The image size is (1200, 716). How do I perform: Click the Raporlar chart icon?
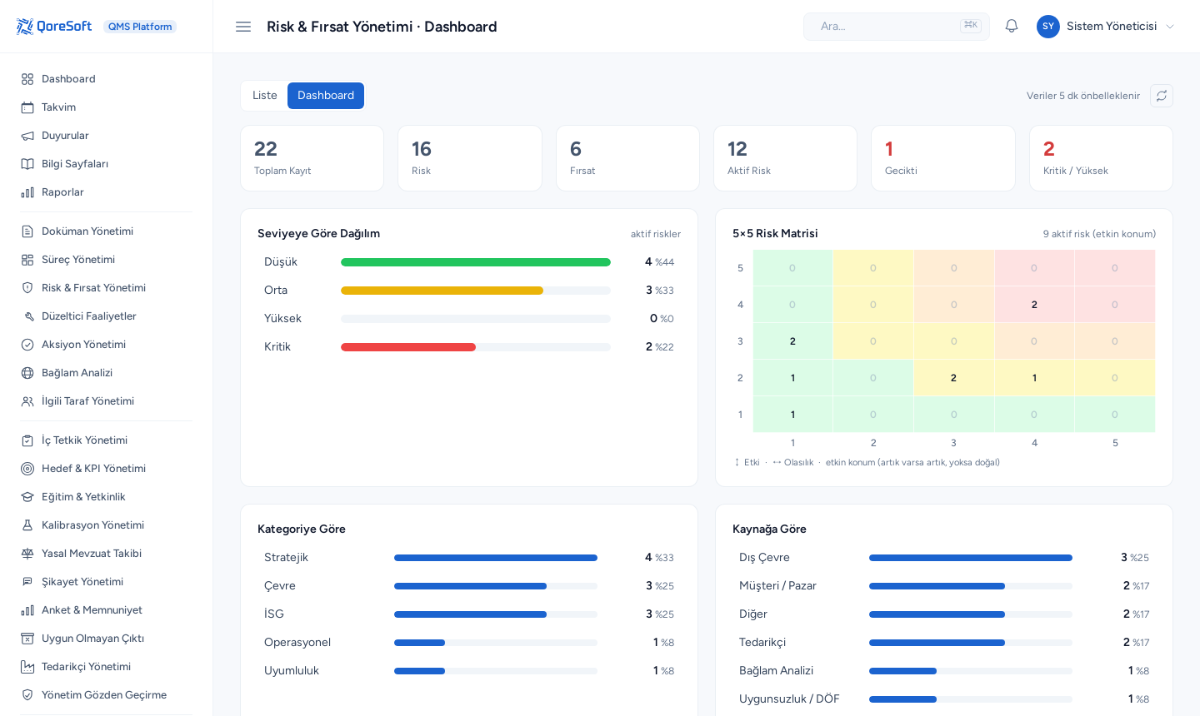click(x=27, y=192)
